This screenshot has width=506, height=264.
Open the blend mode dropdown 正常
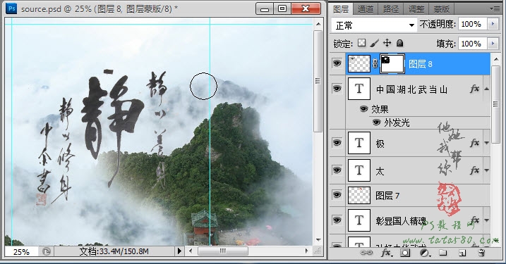pyautogui.click(x=374, y=25)
